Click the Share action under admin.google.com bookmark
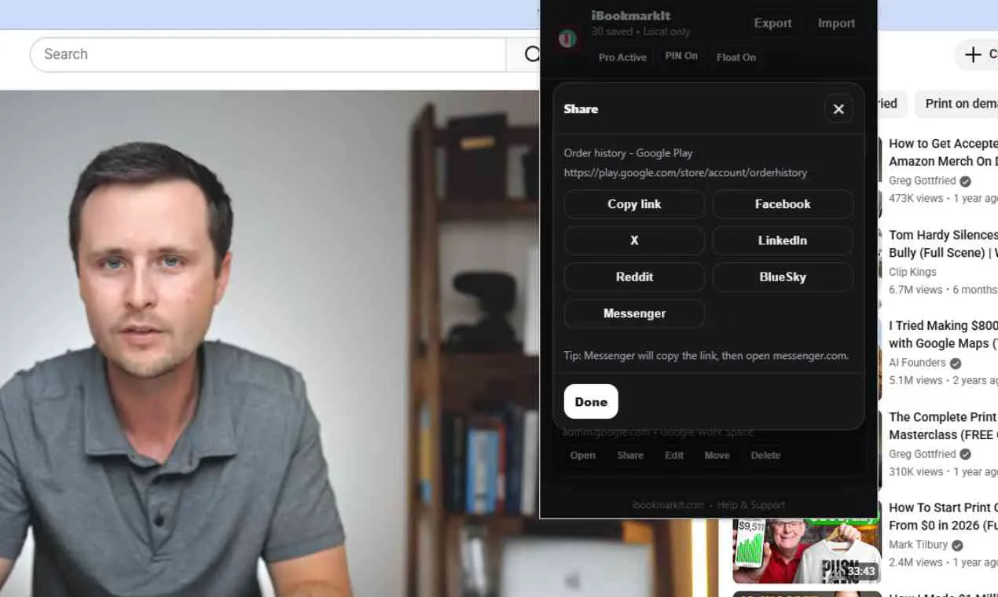Screen dimensions: 998x597 pyautogui.click(x=630, y=455)
